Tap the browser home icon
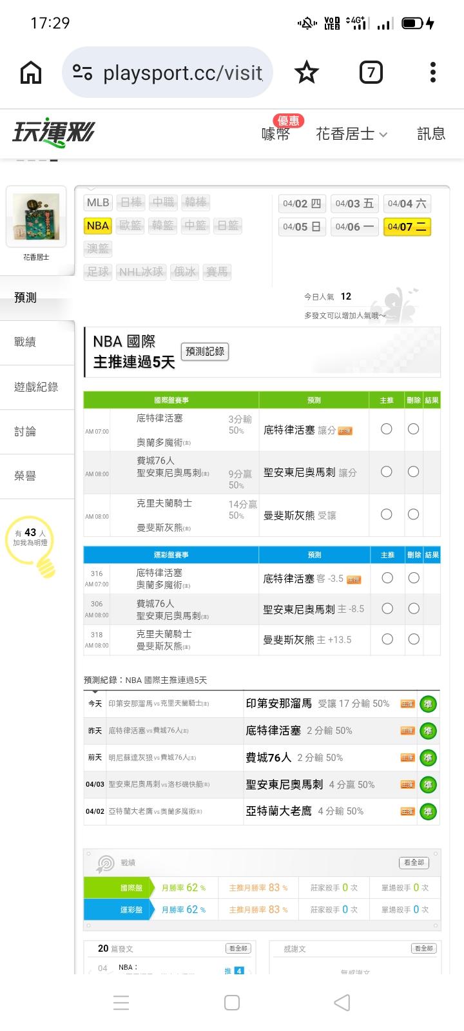 click(31, 73)
